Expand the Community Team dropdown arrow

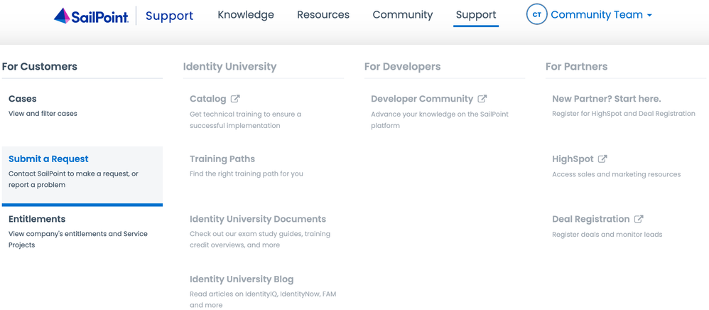pyautogui.click(x=649, y=16)
